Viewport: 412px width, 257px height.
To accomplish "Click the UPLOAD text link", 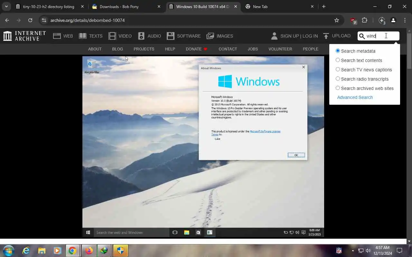I will [341, 36].
